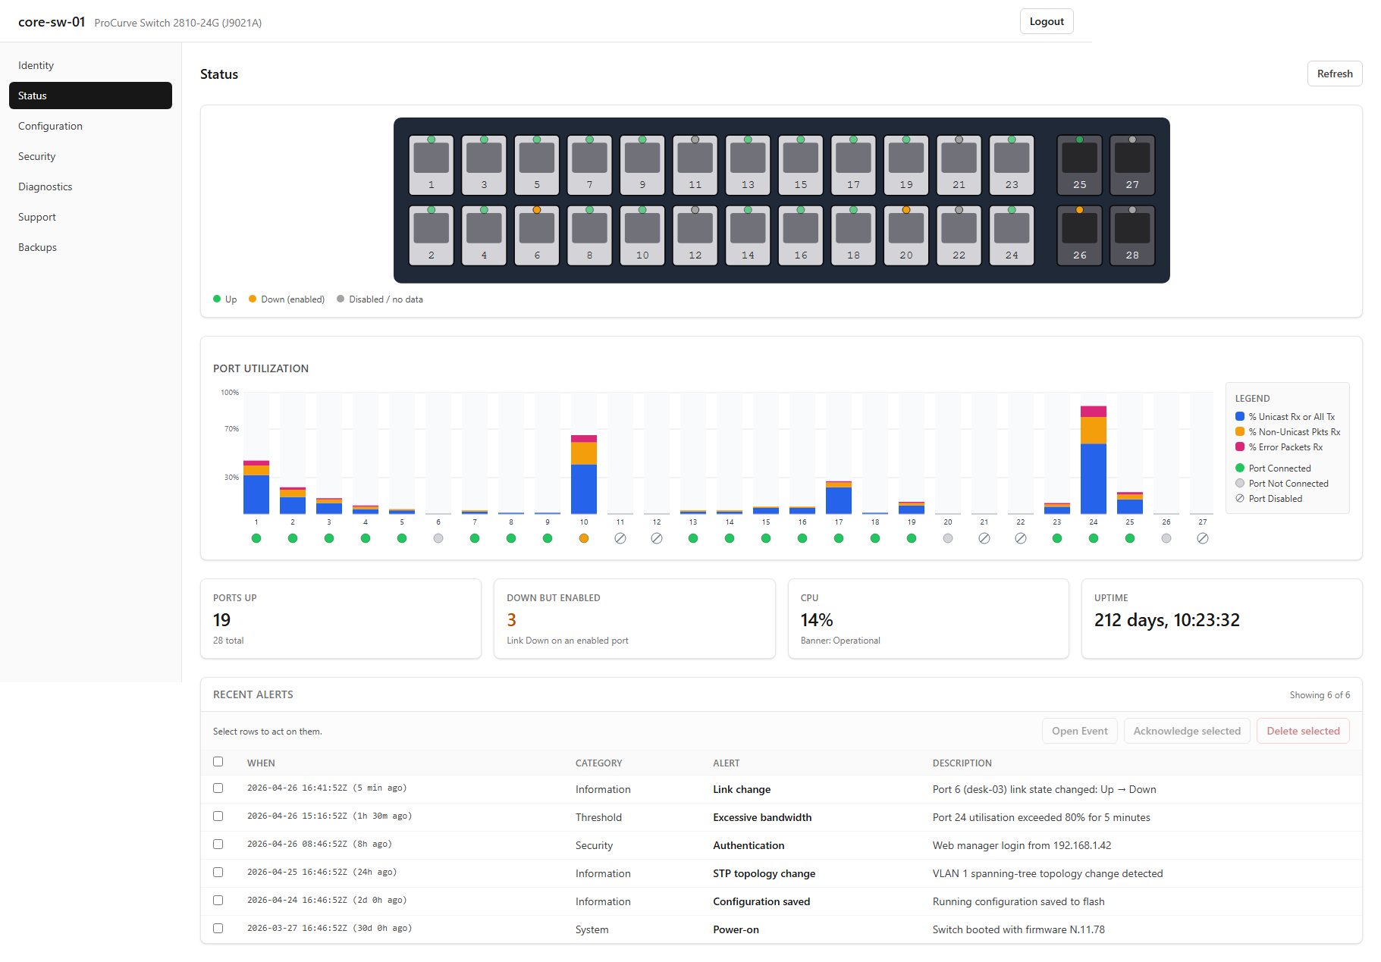Select SFP port 27 on the faceplate
This screenshot has width=1381, height=962.
coord(1132,165)
